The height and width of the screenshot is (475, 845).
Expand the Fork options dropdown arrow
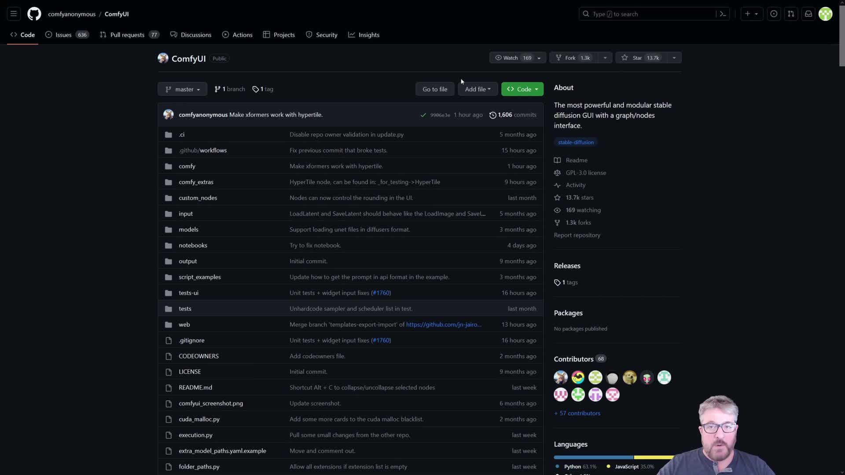[x=605, y=58]
